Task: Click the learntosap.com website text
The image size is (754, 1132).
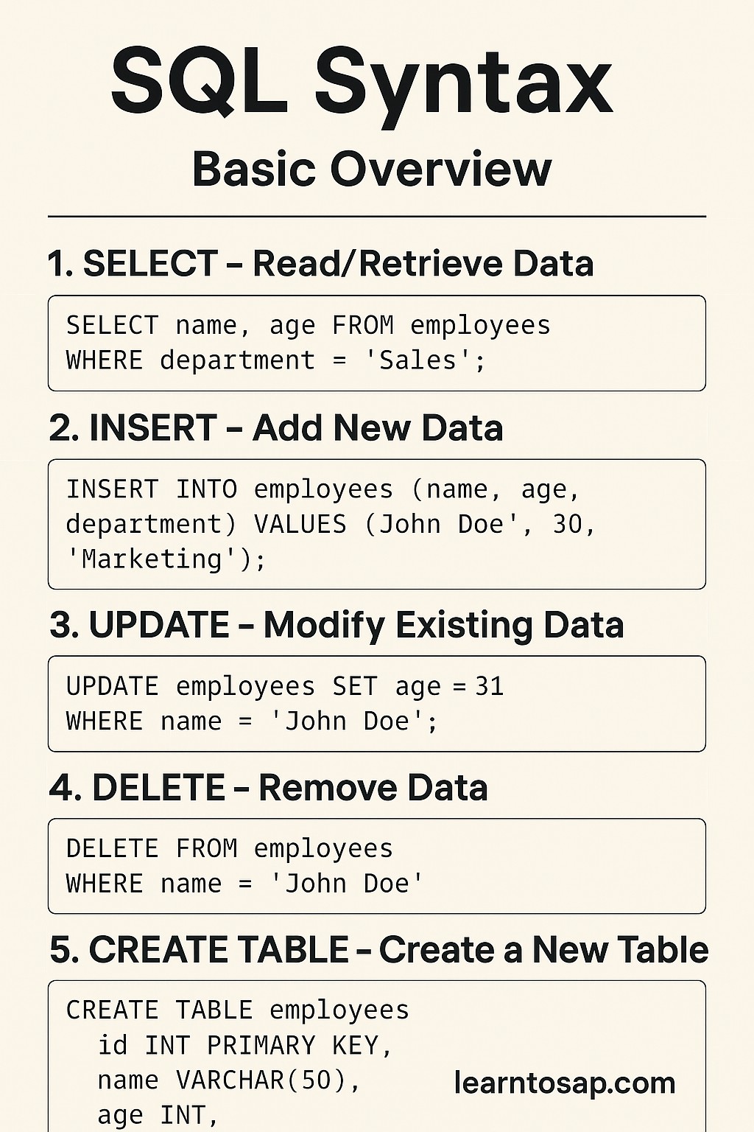Action: coord(565,1083)
